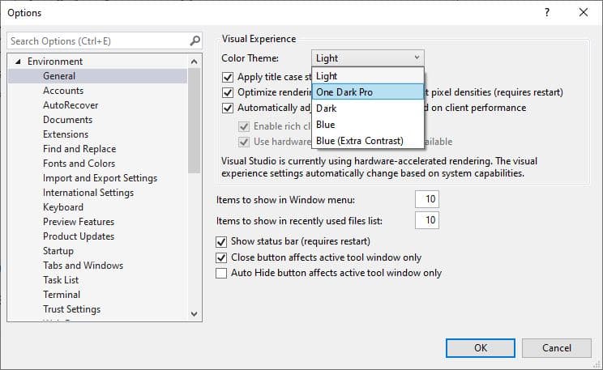Choose Light theme from dropdown list
This screenshot has width=603, height=370.
(368, 76)
